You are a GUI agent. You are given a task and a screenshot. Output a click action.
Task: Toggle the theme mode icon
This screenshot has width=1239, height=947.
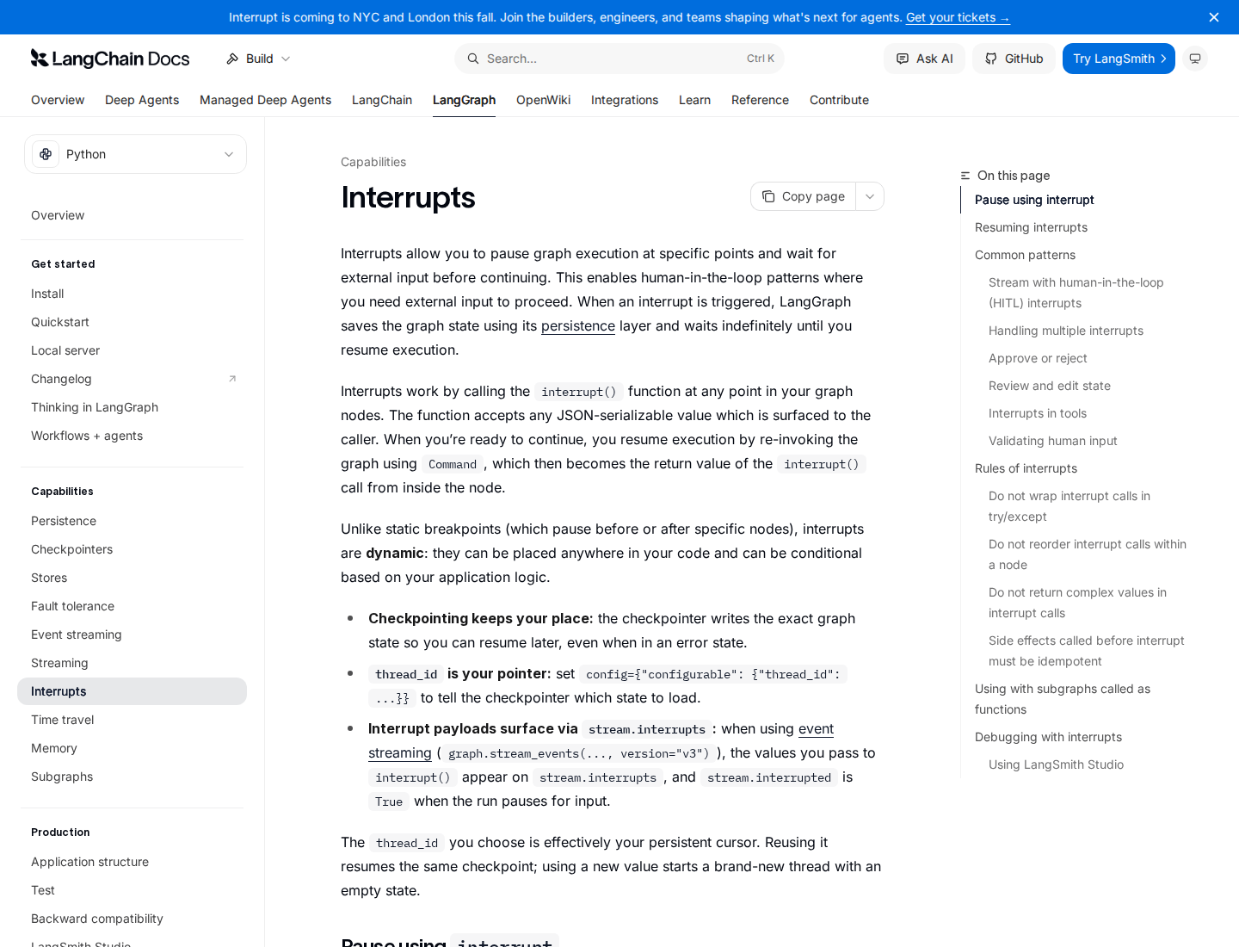tap(1195, 59)
